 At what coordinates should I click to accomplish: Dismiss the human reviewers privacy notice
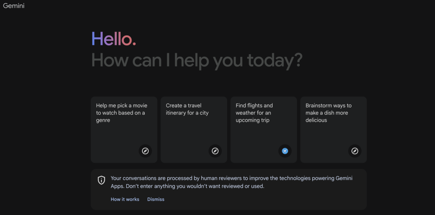click(x=156, y=199)
